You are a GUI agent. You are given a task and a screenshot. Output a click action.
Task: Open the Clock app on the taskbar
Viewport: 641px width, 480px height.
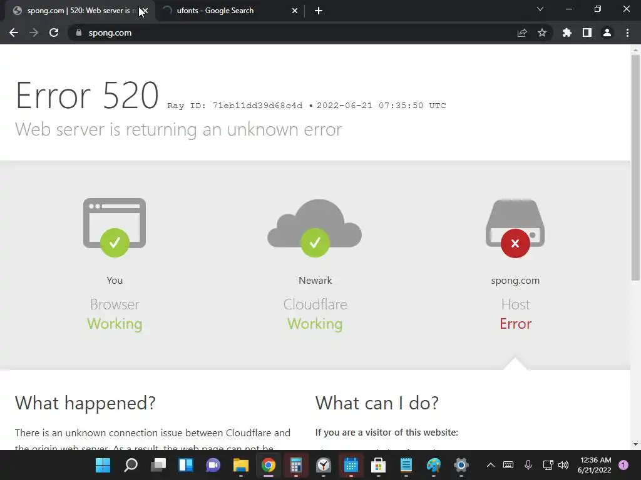(324, 465)
